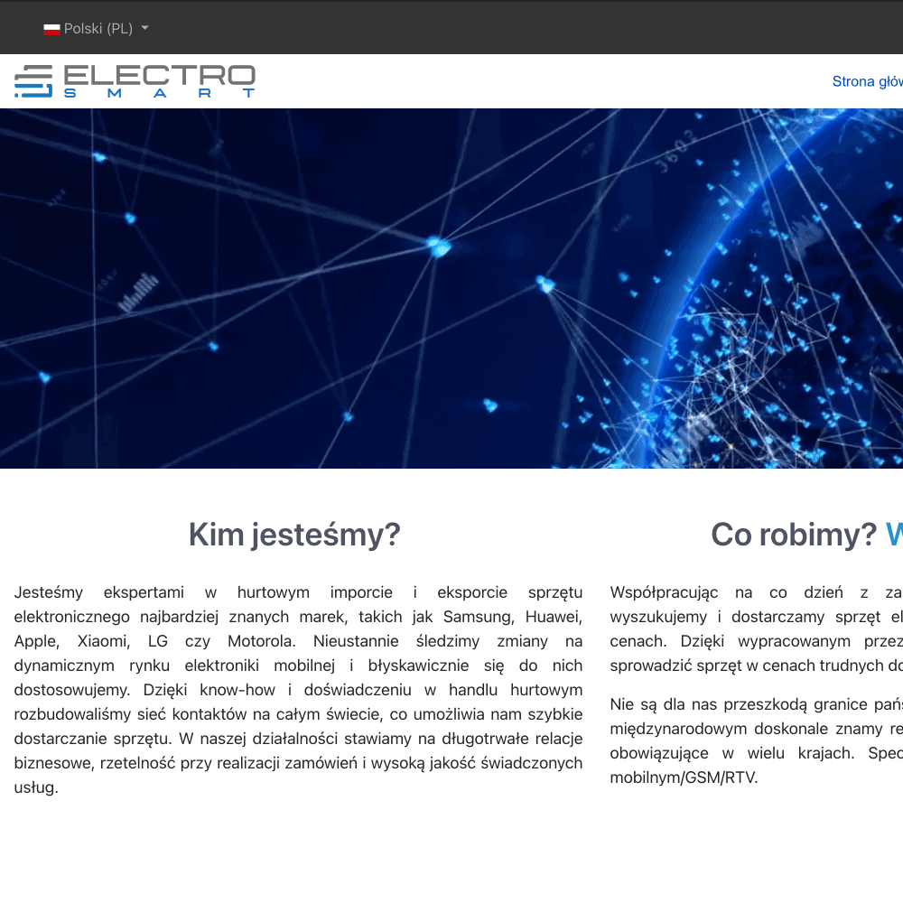
Task: Click the blue SMART text under the logo
Action: click(160, 93)
